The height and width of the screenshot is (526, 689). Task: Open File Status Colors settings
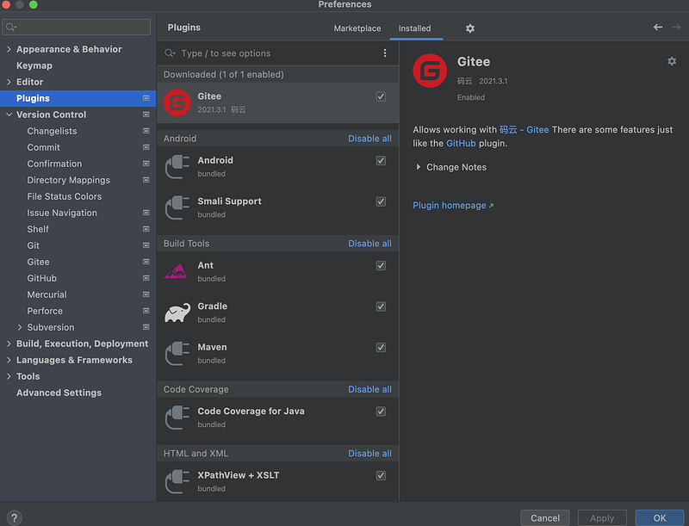[x=64, y=196]
